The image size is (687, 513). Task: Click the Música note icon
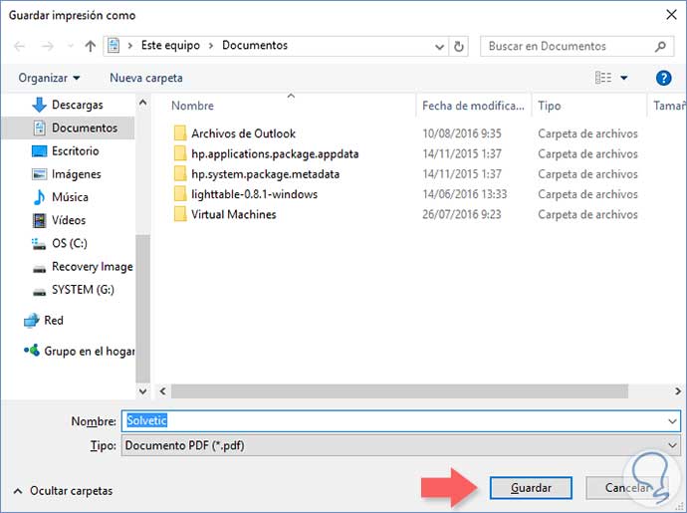pyautogui.click(x=39, y=197)
